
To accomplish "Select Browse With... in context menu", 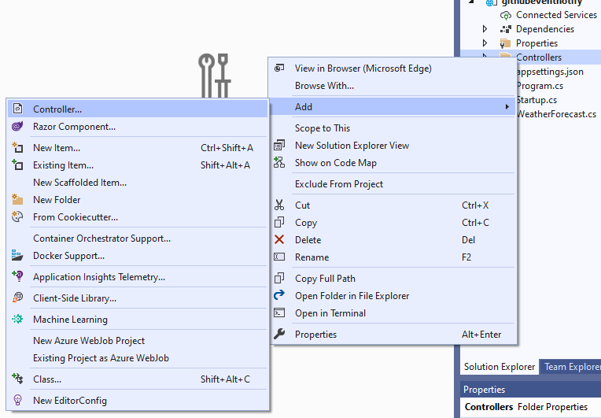I will pyautogui.click(x=393, y=86).
